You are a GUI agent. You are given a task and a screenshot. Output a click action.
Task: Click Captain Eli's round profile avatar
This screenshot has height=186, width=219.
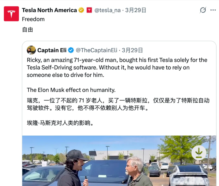31,50
